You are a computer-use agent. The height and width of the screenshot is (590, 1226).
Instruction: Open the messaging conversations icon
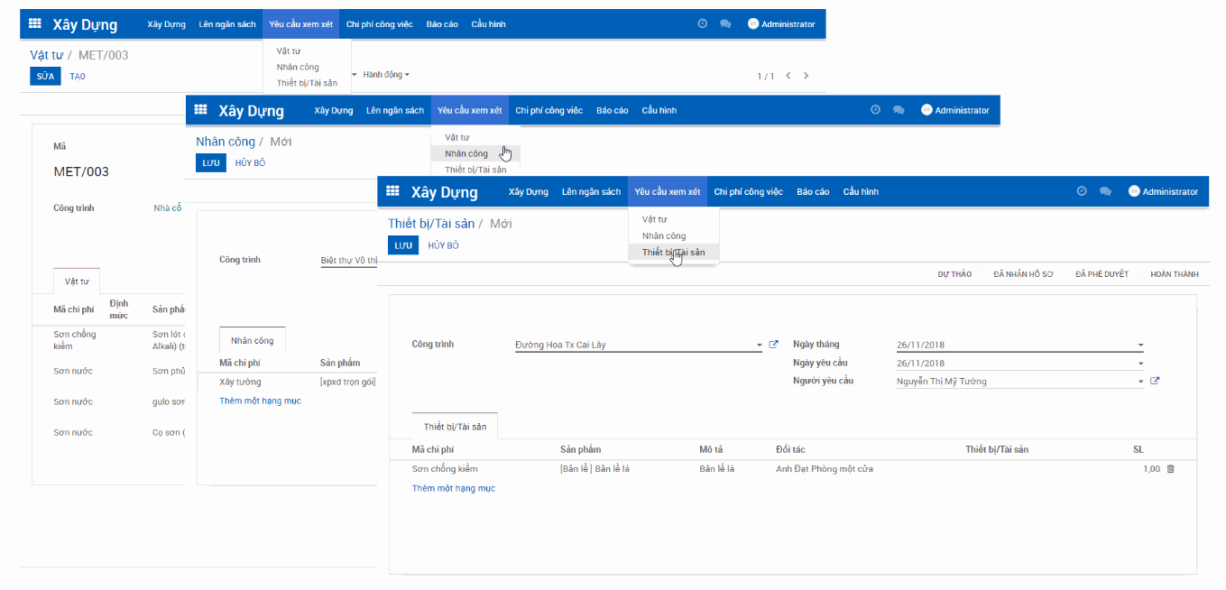1105,190
